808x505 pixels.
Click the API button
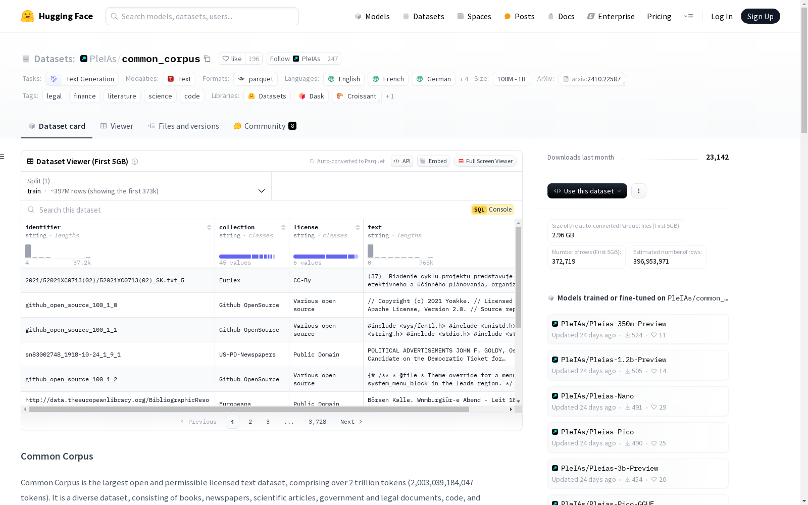pos(402,161)
